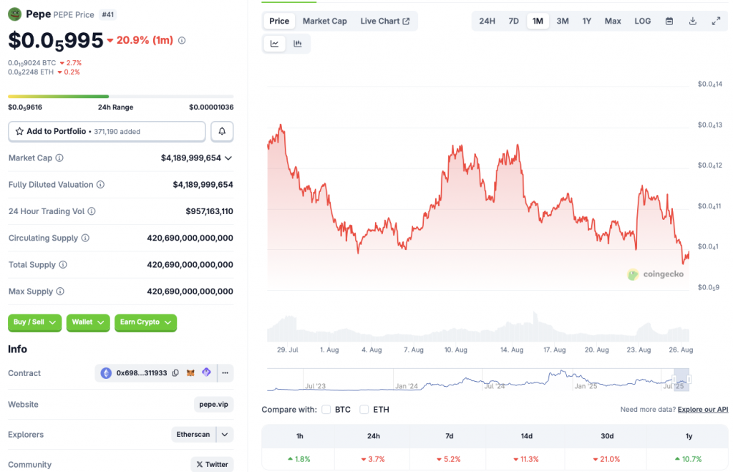The height and width of the screenshot is (472, 733).
Task: Show Fully Diluted Valuation info icon
Action: tap(100, 185)
